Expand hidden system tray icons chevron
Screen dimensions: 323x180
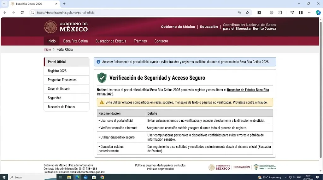tap(286, 177)
